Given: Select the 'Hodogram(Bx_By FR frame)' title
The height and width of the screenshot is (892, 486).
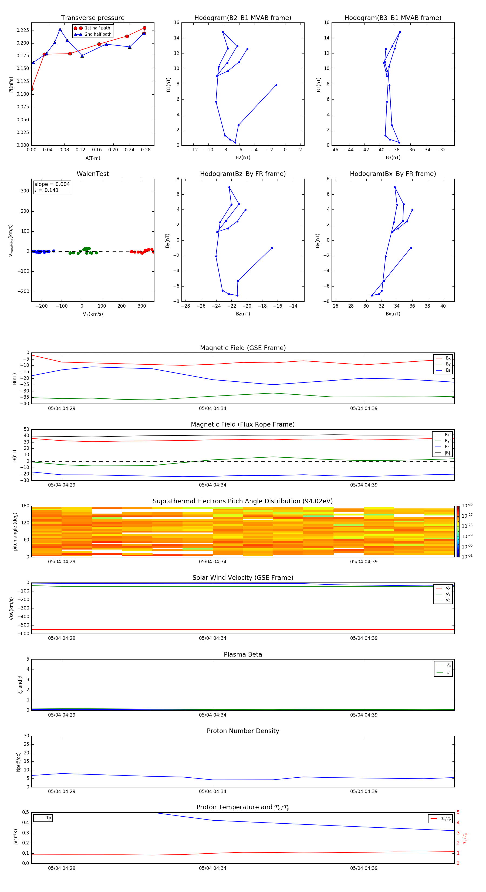Looking at the screenshot, I should [393, 174].
